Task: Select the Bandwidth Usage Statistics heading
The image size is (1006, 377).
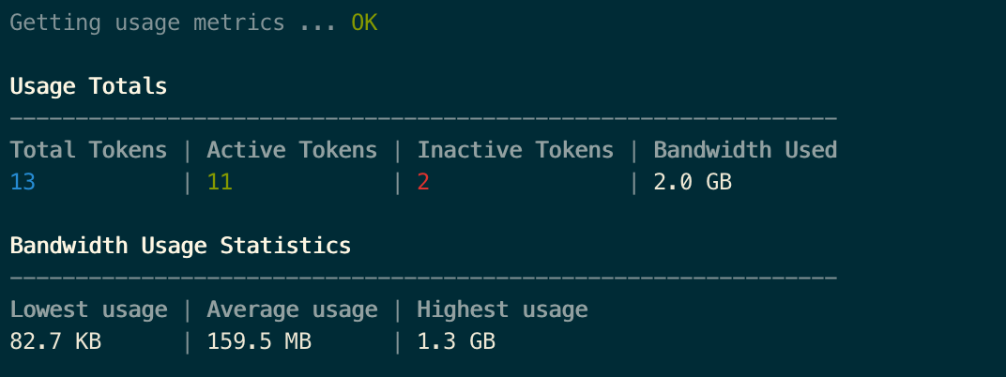Action: pyautogui.click(x=180, y=246)
